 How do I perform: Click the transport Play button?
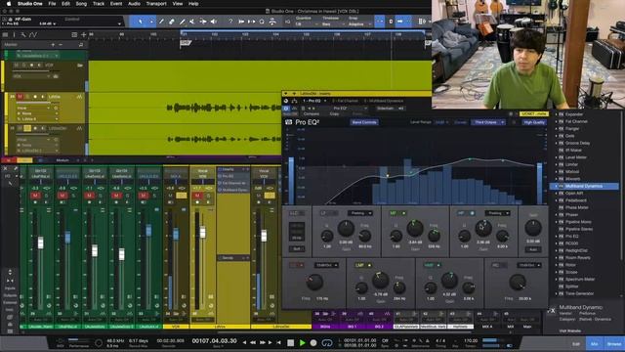pyautogui.click(x=303, y=342)
